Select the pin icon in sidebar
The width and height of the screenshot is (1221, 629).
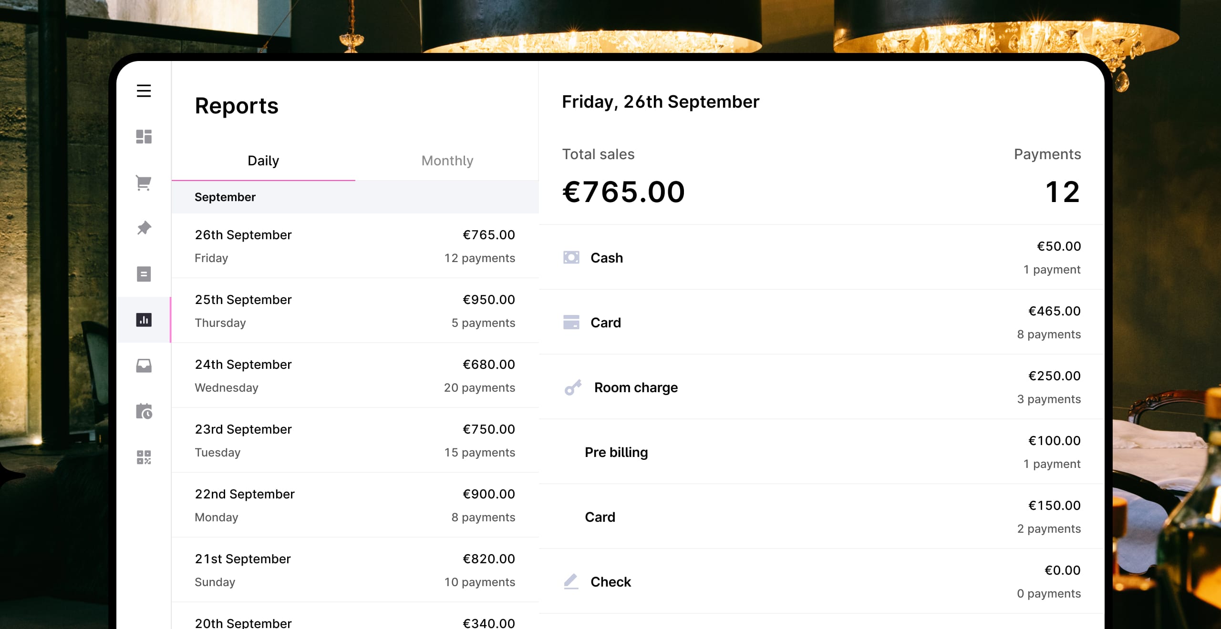[144, 228]
